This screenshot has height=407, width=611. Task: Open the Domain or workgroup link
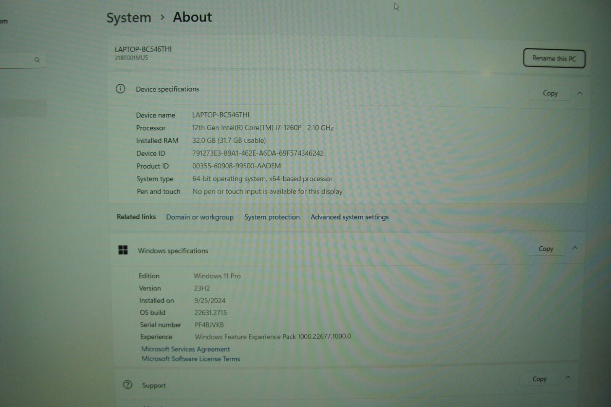200,217
